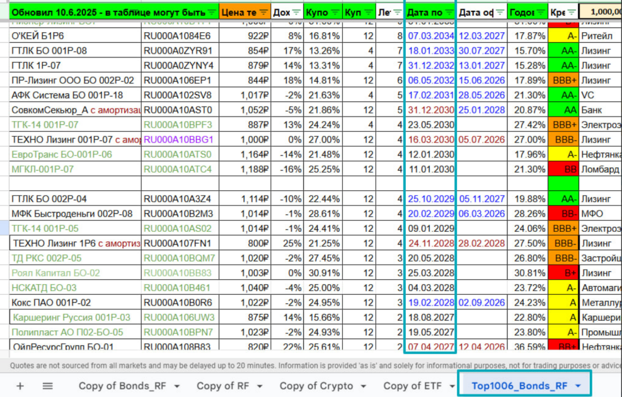This screenshot has height=397, width=622.
Task: Add a new sheet with plus icon
Action: click(x=20, y=386)
